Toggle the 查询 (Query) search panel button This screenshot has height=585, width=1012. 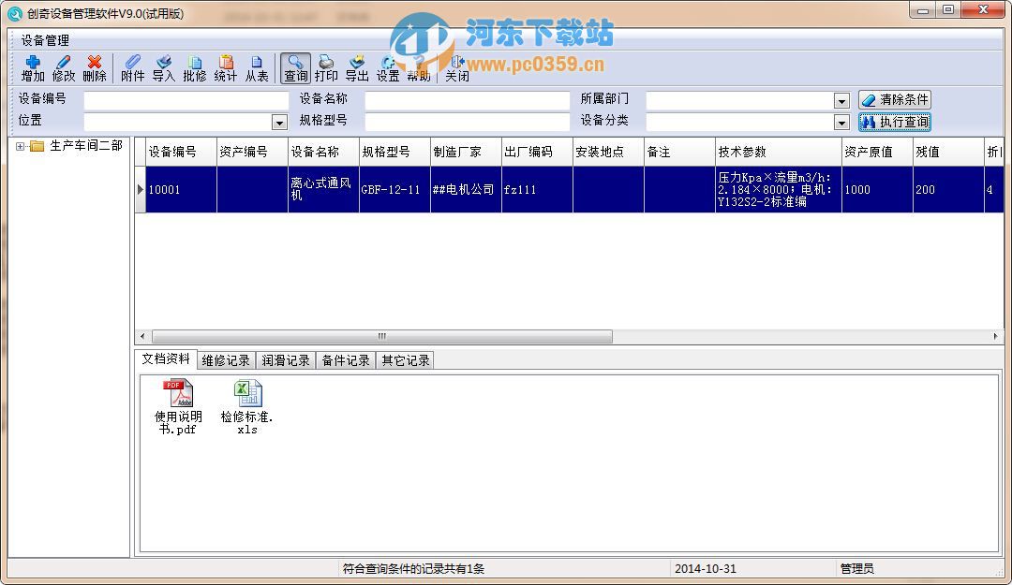[296, 68]
